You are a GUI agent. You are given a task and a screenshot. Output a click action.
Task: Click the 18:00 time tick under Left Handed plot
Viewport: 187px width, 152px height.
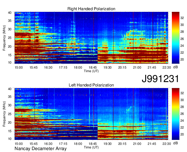(78, 143)
